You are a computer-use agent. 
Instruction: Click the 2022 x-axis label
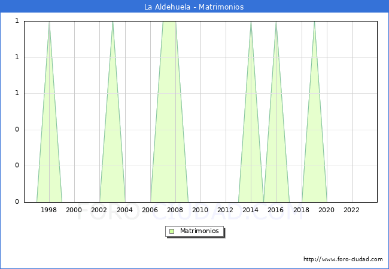point(351,210)
